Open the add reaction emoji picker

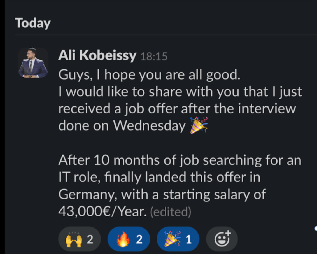click(x=222, y=239)
